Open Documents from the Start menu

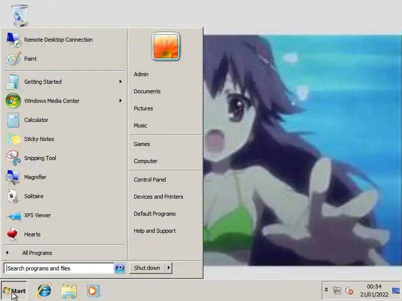coord(147,91)
